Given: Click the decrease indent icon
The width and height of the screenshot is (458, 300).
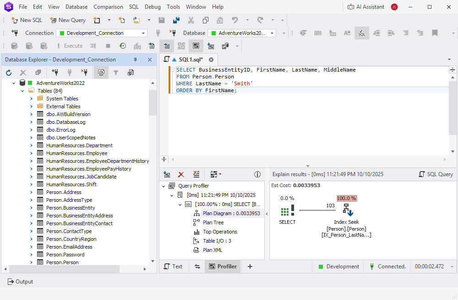Looking at the screenshot, I should [x=376, y=33].
